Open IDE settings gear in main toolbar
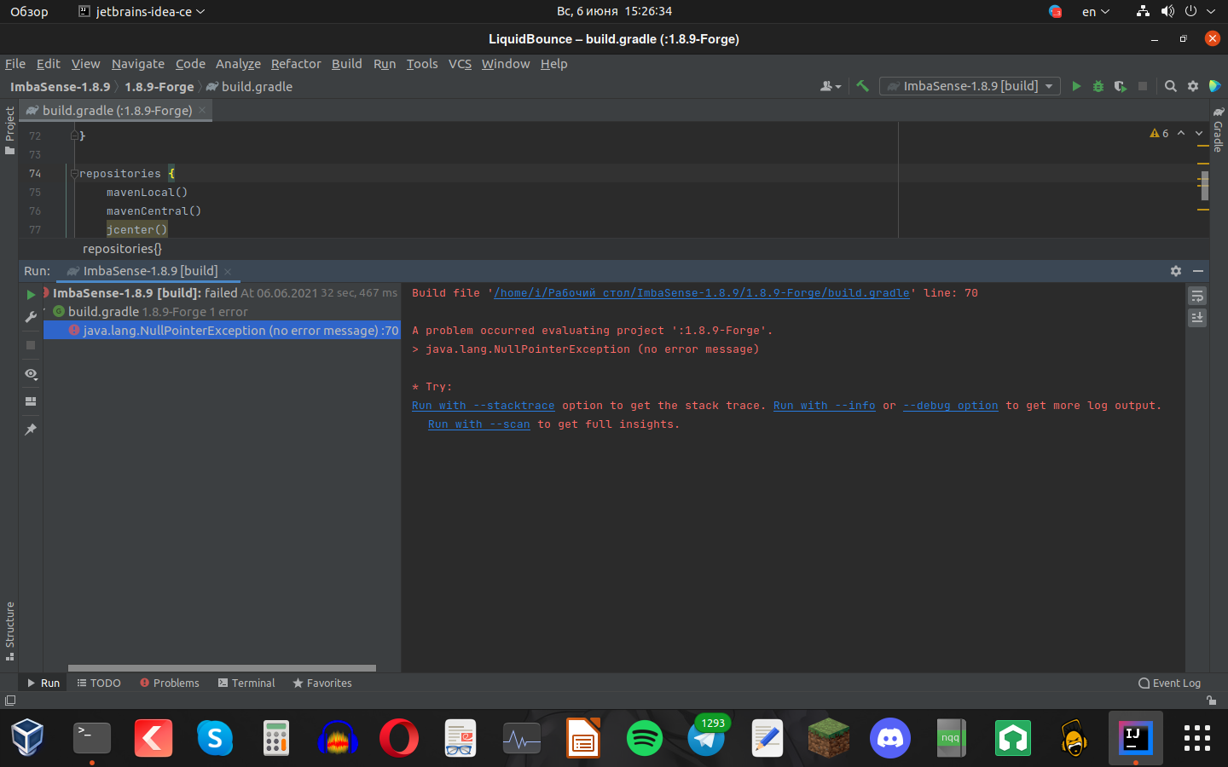The image size is (1228, 767). [1193, 86]
